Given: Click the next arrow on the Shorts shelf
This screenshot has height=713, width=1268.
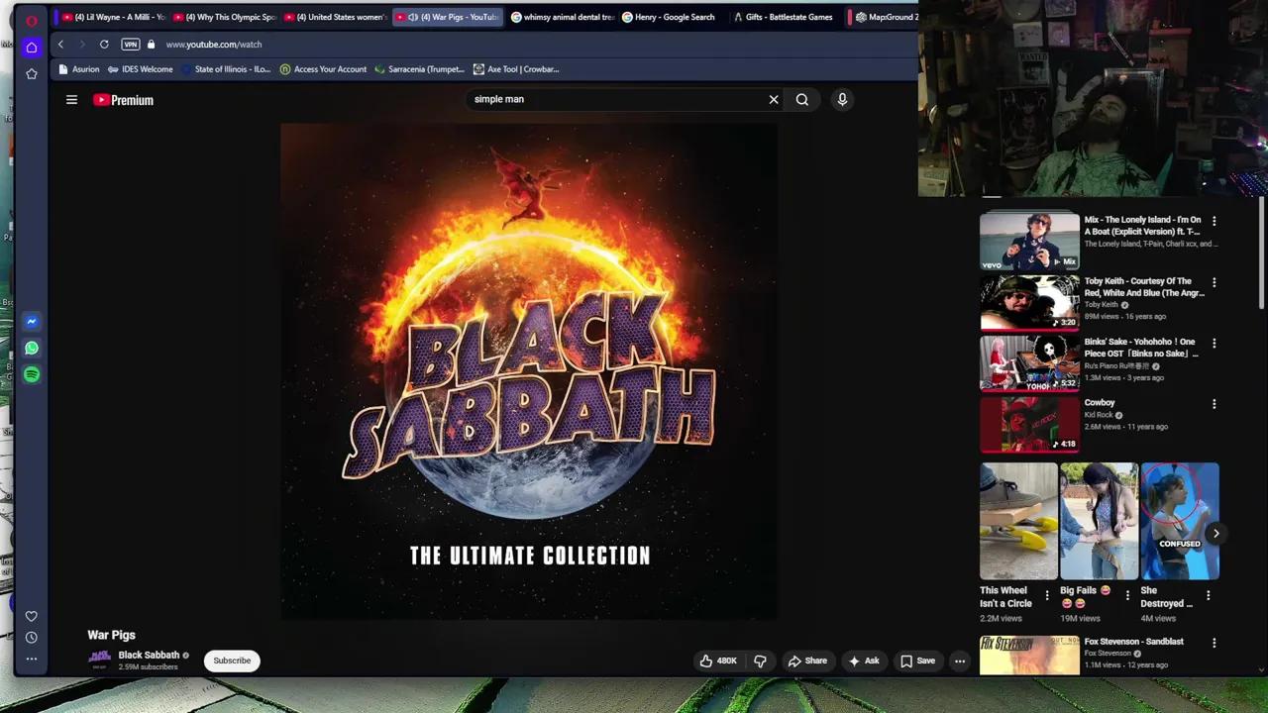Looking at the screenshot, I should tap(1215, 533).
